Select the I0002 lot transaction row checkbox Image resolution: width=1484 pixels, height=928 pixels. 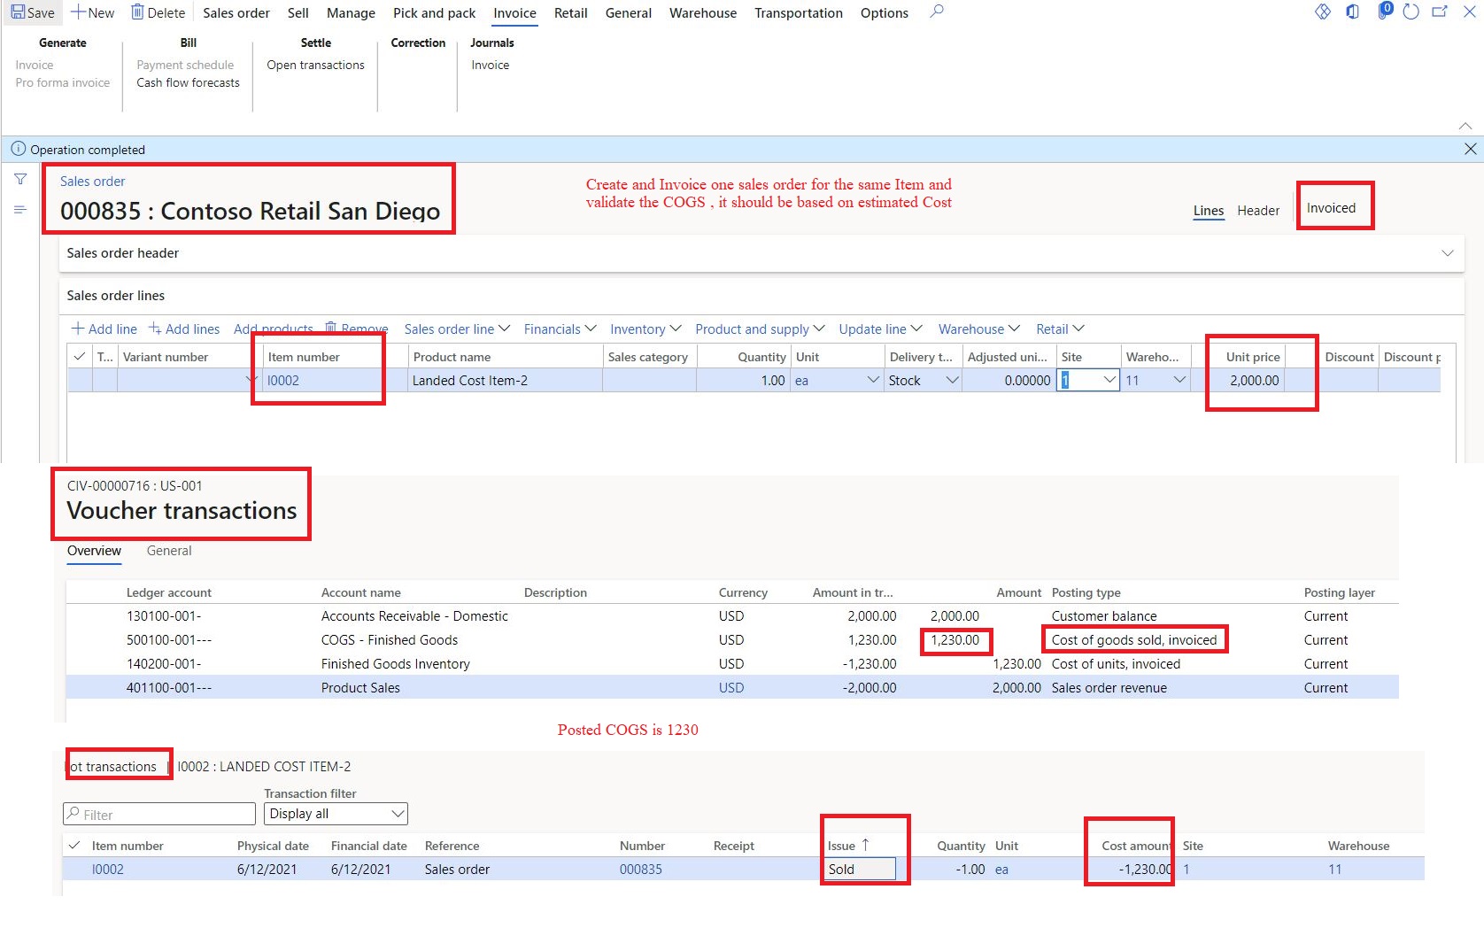[x=75, y=869]
